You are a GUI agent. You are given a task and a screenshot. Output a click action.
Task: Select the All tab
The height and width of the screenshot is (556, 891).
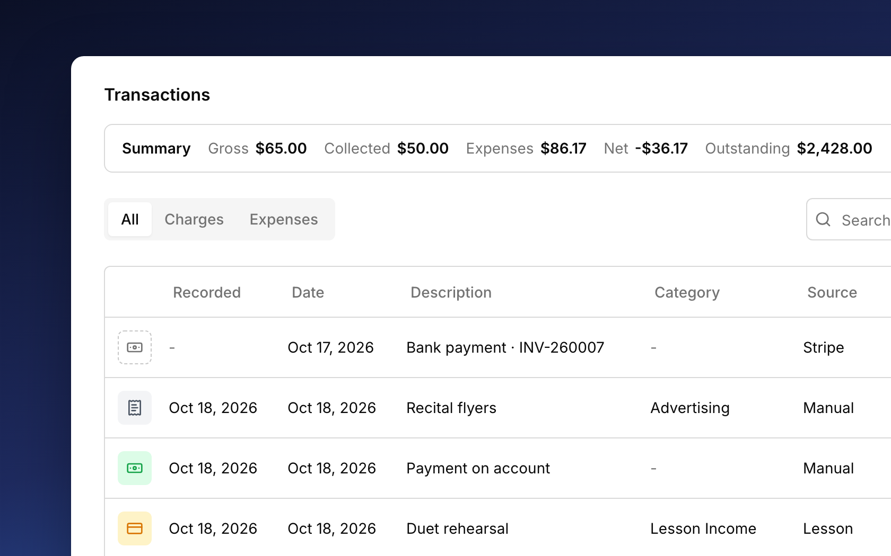(x=130, y=219)
